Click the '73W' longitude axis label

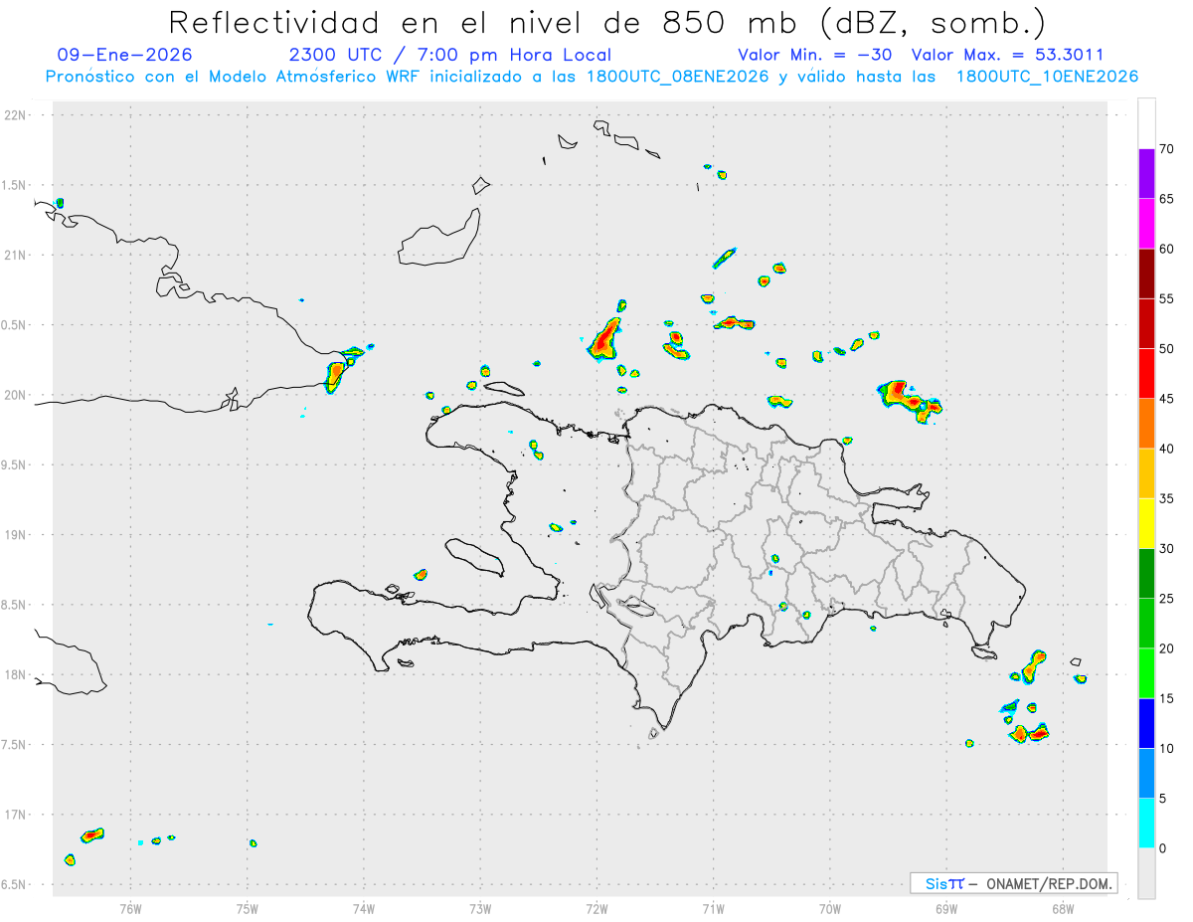tap(480, 908)
